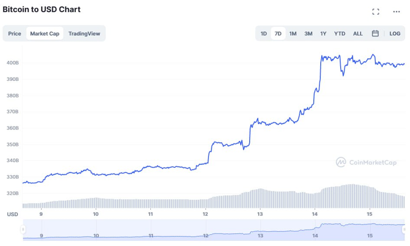Select the Market Cap tab

tap(45, 34)
